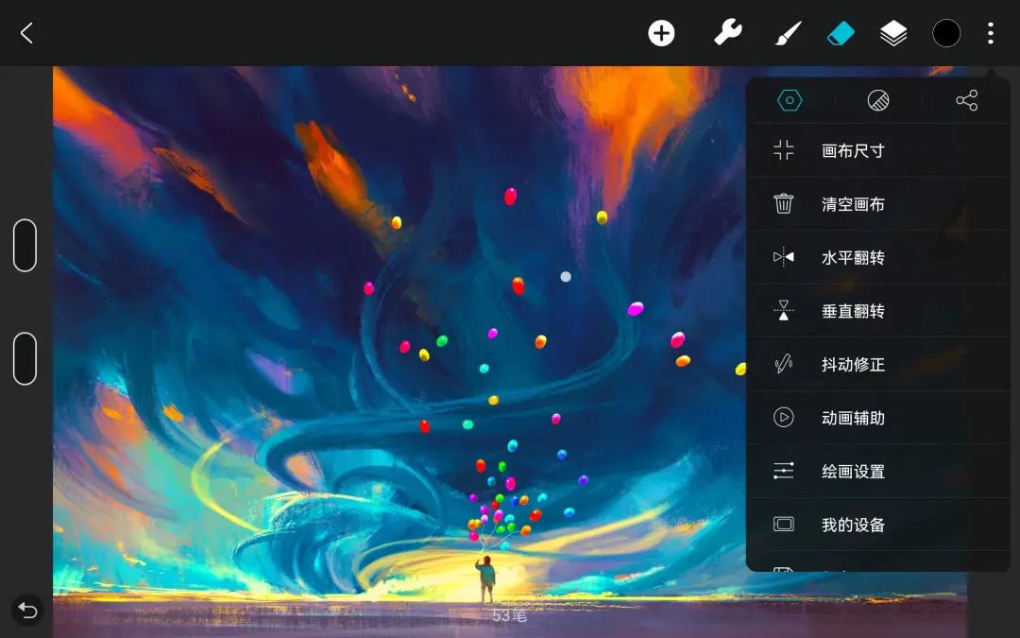The image size is (1020, 638).
Task: Click the painting settings sliders icon
Action: [783, 471]
